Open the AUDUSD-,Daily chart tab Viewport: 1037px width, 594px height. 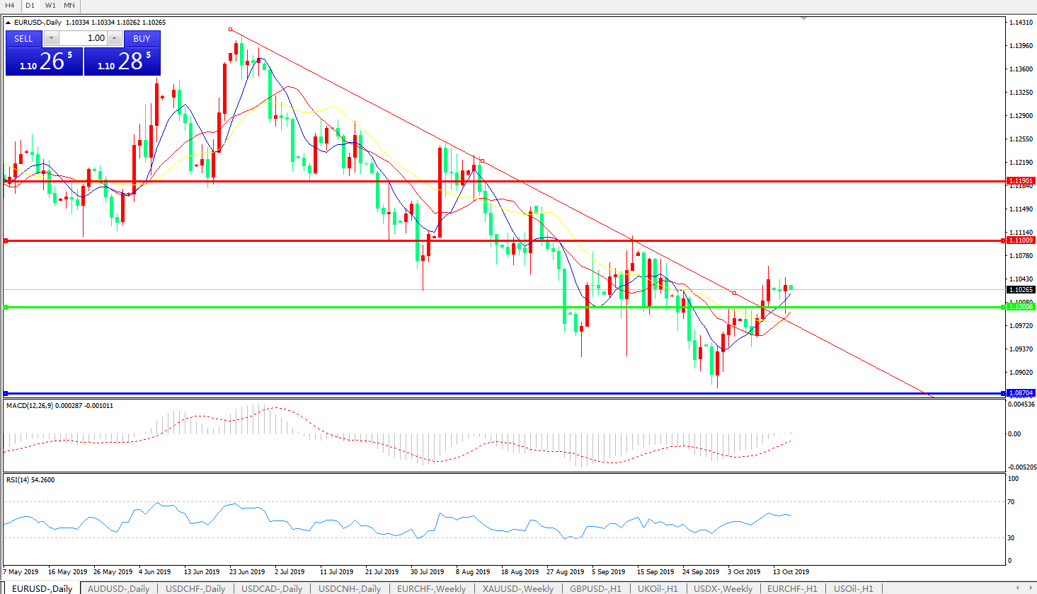pyautogui.click(x=118, y=588)
